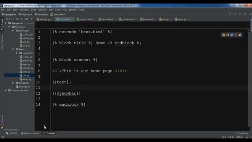Click tool-window quick access icon at bottom-left
This screenshot has width=252, height=142.
[3, 137]
